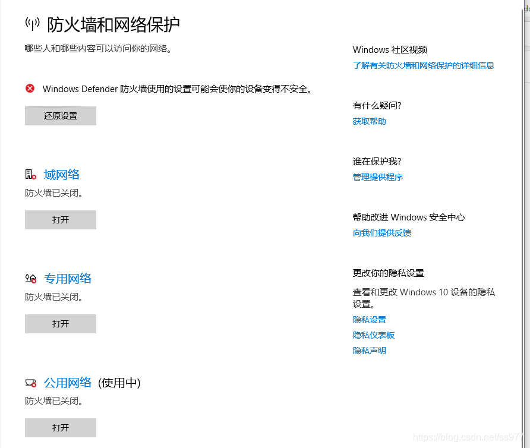Open the 隐私仪表板 link

pyautogui.click(x=374, y=335)
